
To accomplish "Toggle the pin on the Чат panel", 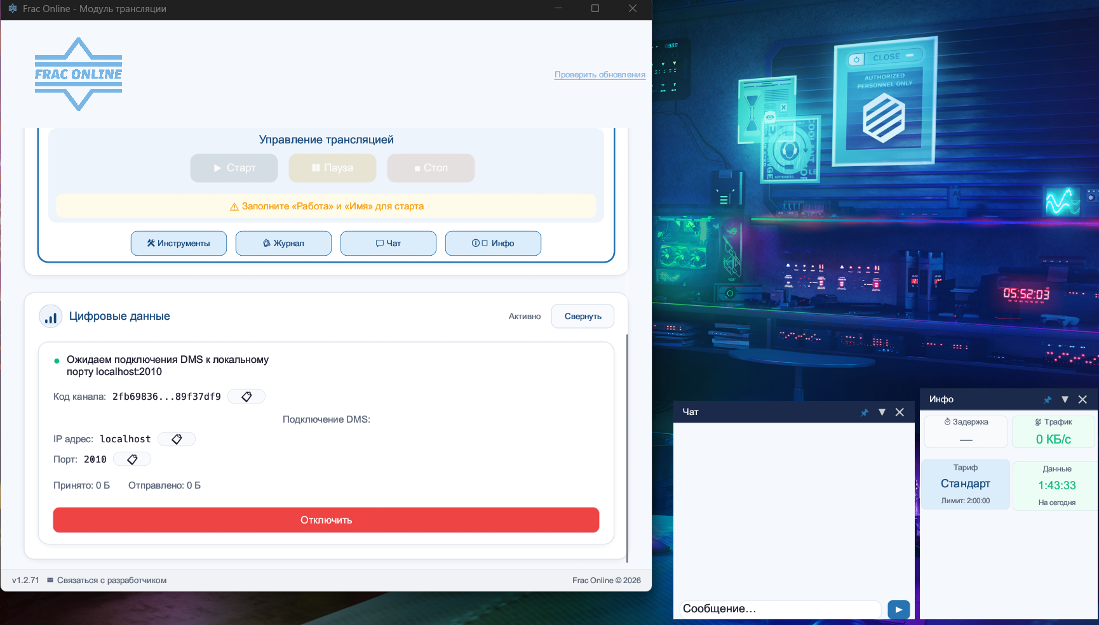I will point(864,412).
